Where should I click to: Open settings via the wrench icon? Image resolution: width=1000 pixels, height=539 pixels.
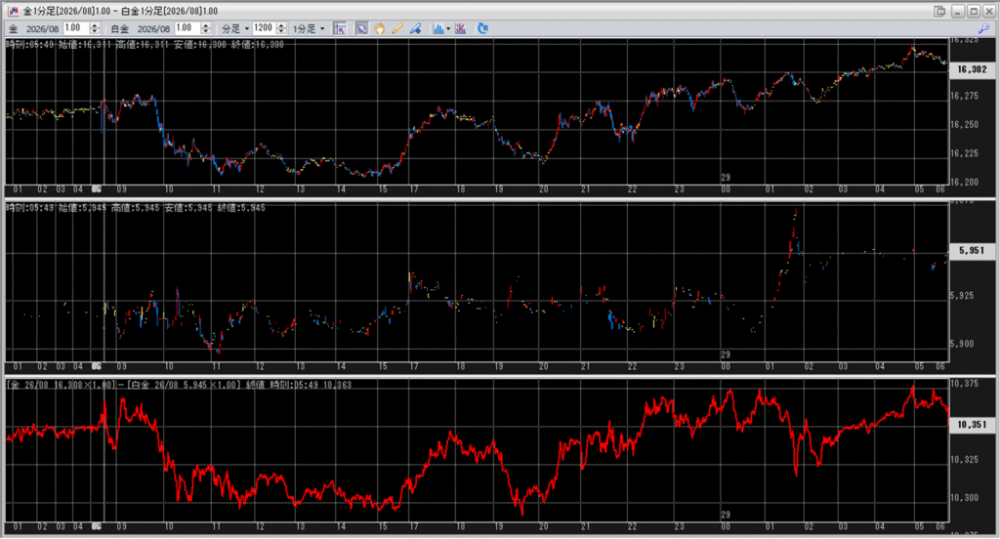point(984,29)
